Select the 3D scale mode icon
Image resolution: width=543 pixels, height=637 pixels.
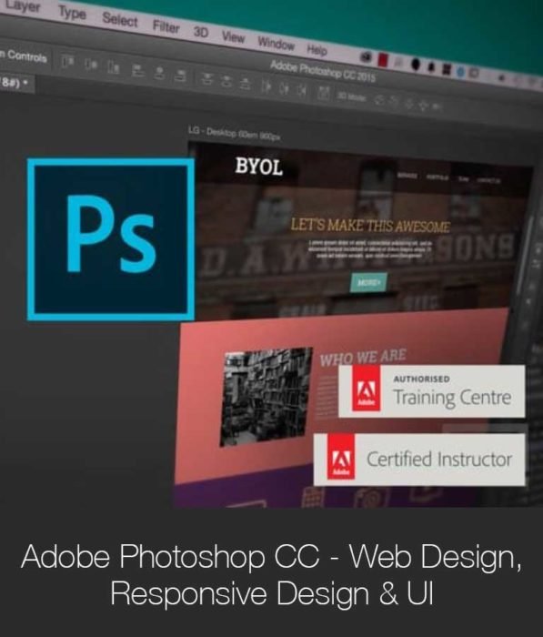(437, 106)
